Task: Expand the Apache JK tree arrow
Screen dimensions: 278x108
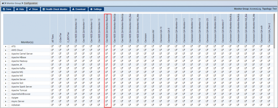Action: [6, 65]
